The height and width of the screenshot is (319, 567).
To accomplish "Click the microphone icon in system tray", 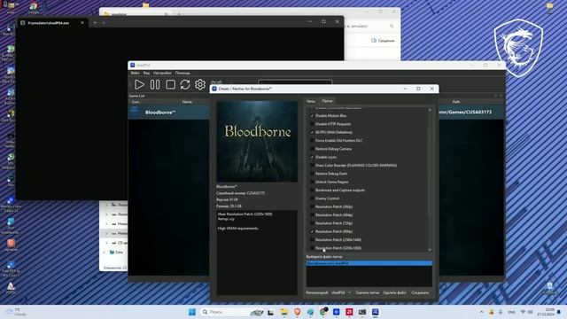I will click(x=500, y=312).
